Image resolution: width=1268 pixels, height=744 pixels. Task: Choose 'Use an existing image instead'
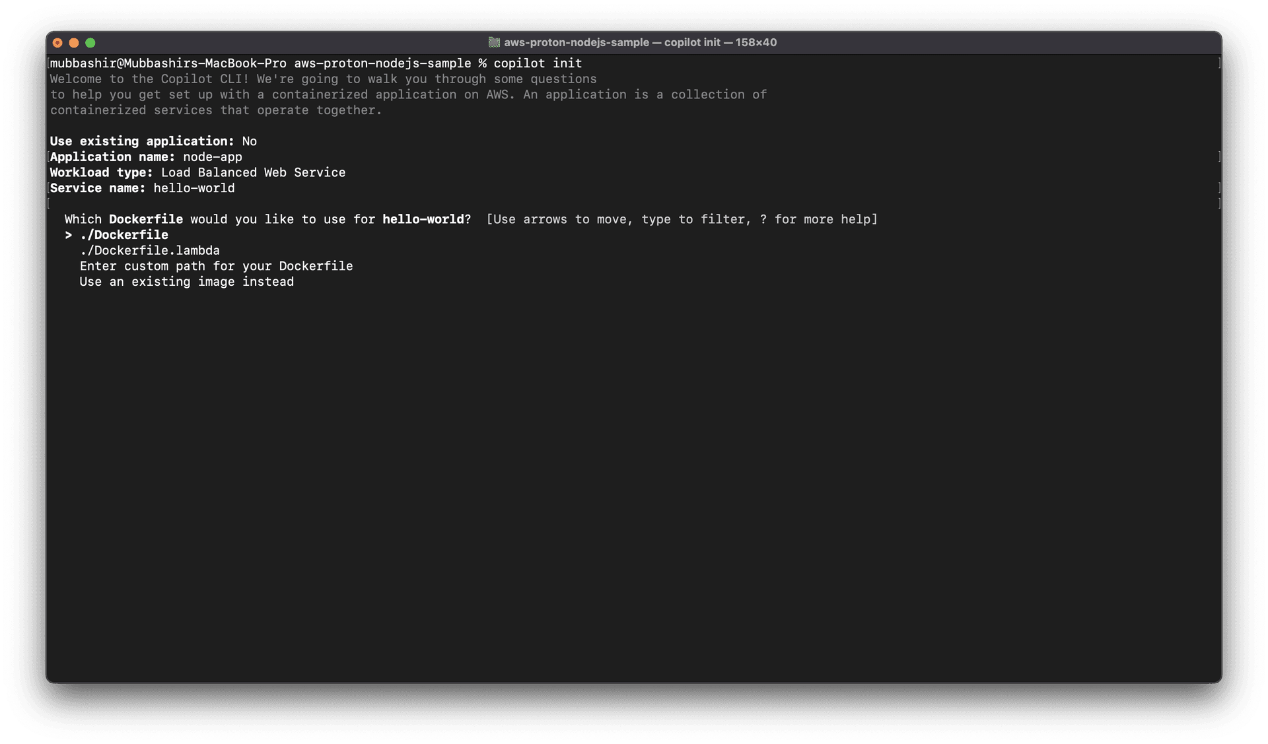tap(187, 282)
